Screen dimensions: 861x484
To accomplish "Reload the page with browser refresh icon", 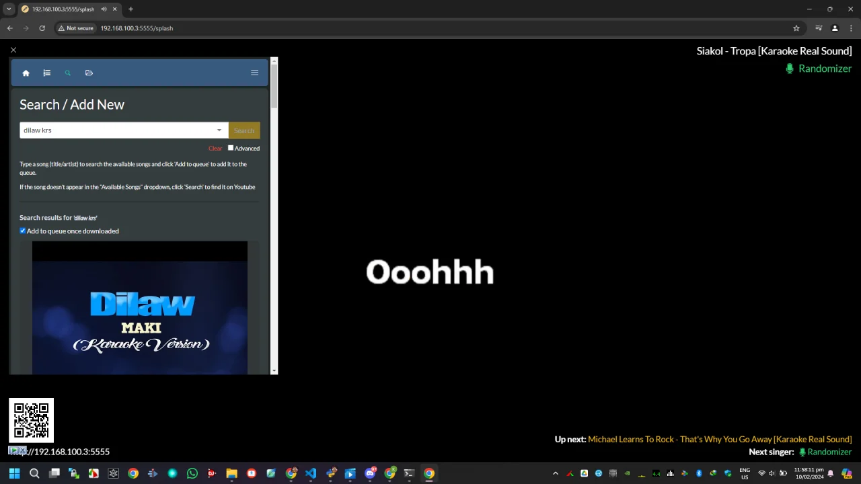I will tap(42, 28).
